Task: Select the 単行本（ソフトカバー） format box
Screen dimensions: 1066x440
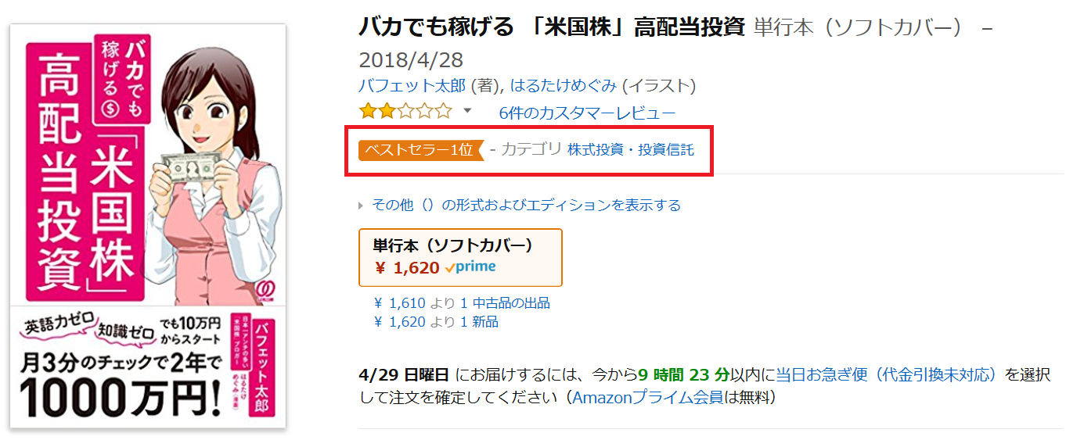Action: (x=460, y=257)
